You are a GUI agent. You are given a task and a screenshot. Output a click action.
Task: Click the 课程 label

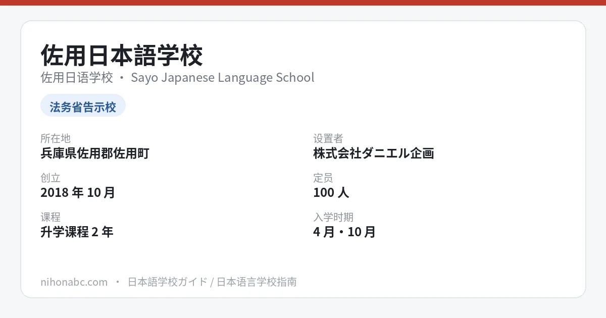50,217
